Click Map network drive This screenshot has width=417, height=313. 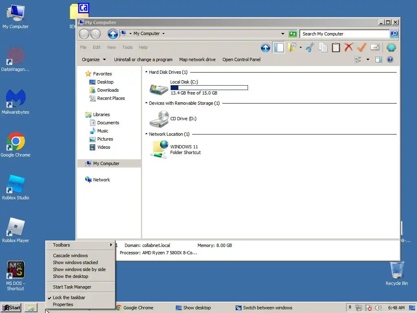point(198,60)
